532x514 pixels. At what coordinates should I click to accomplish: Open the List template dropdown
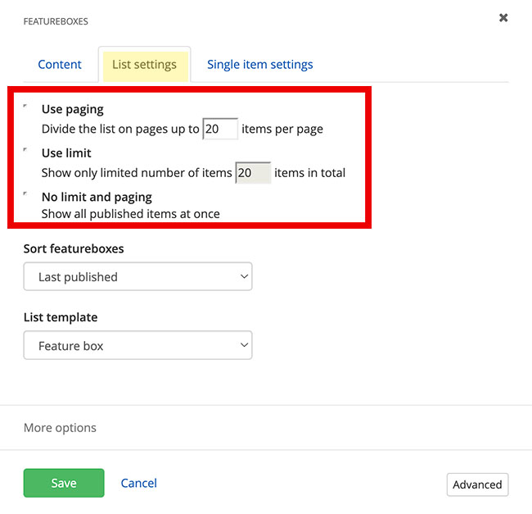tap(138, 346)
